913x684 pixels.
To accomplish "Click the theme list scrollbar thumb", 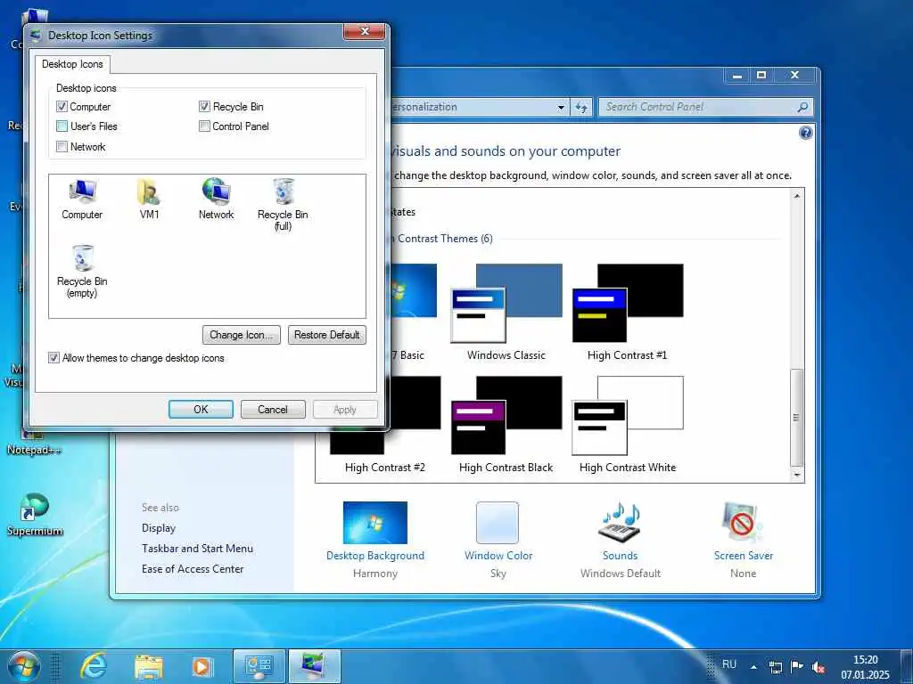I will [x=796, y=417].
